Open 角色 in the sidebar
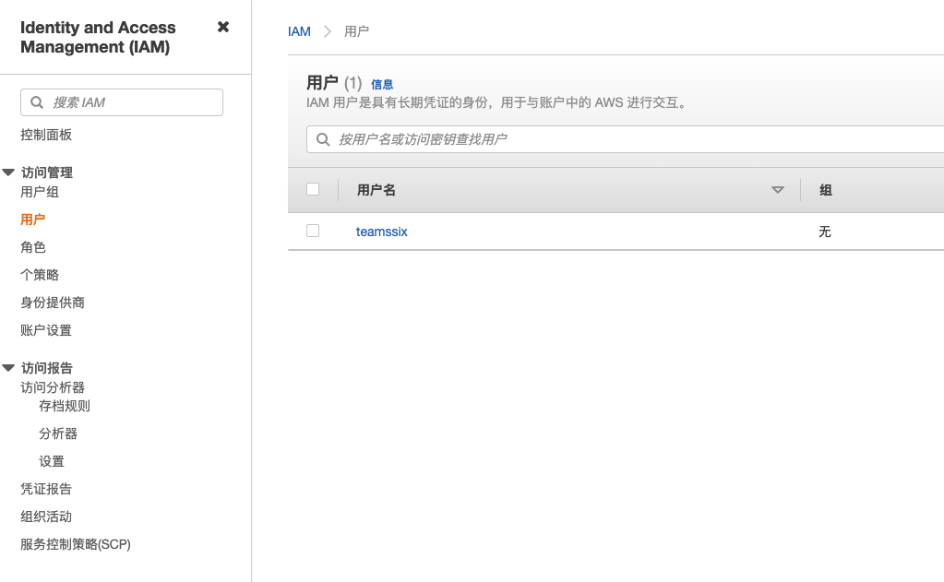Image resolution: width=944 pixels, height=582 pixels. (32, 247)
